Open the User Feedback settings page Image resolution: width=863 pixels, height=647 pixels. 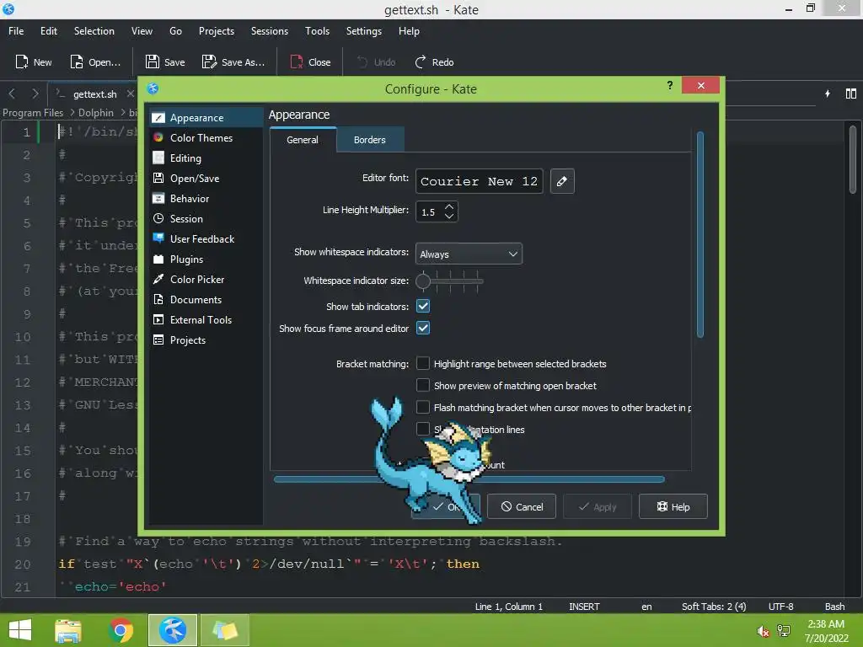(206, 239)
